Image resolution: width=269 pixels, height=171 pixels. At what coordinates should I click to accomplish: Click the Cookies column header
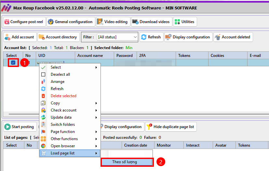(228, 56)
